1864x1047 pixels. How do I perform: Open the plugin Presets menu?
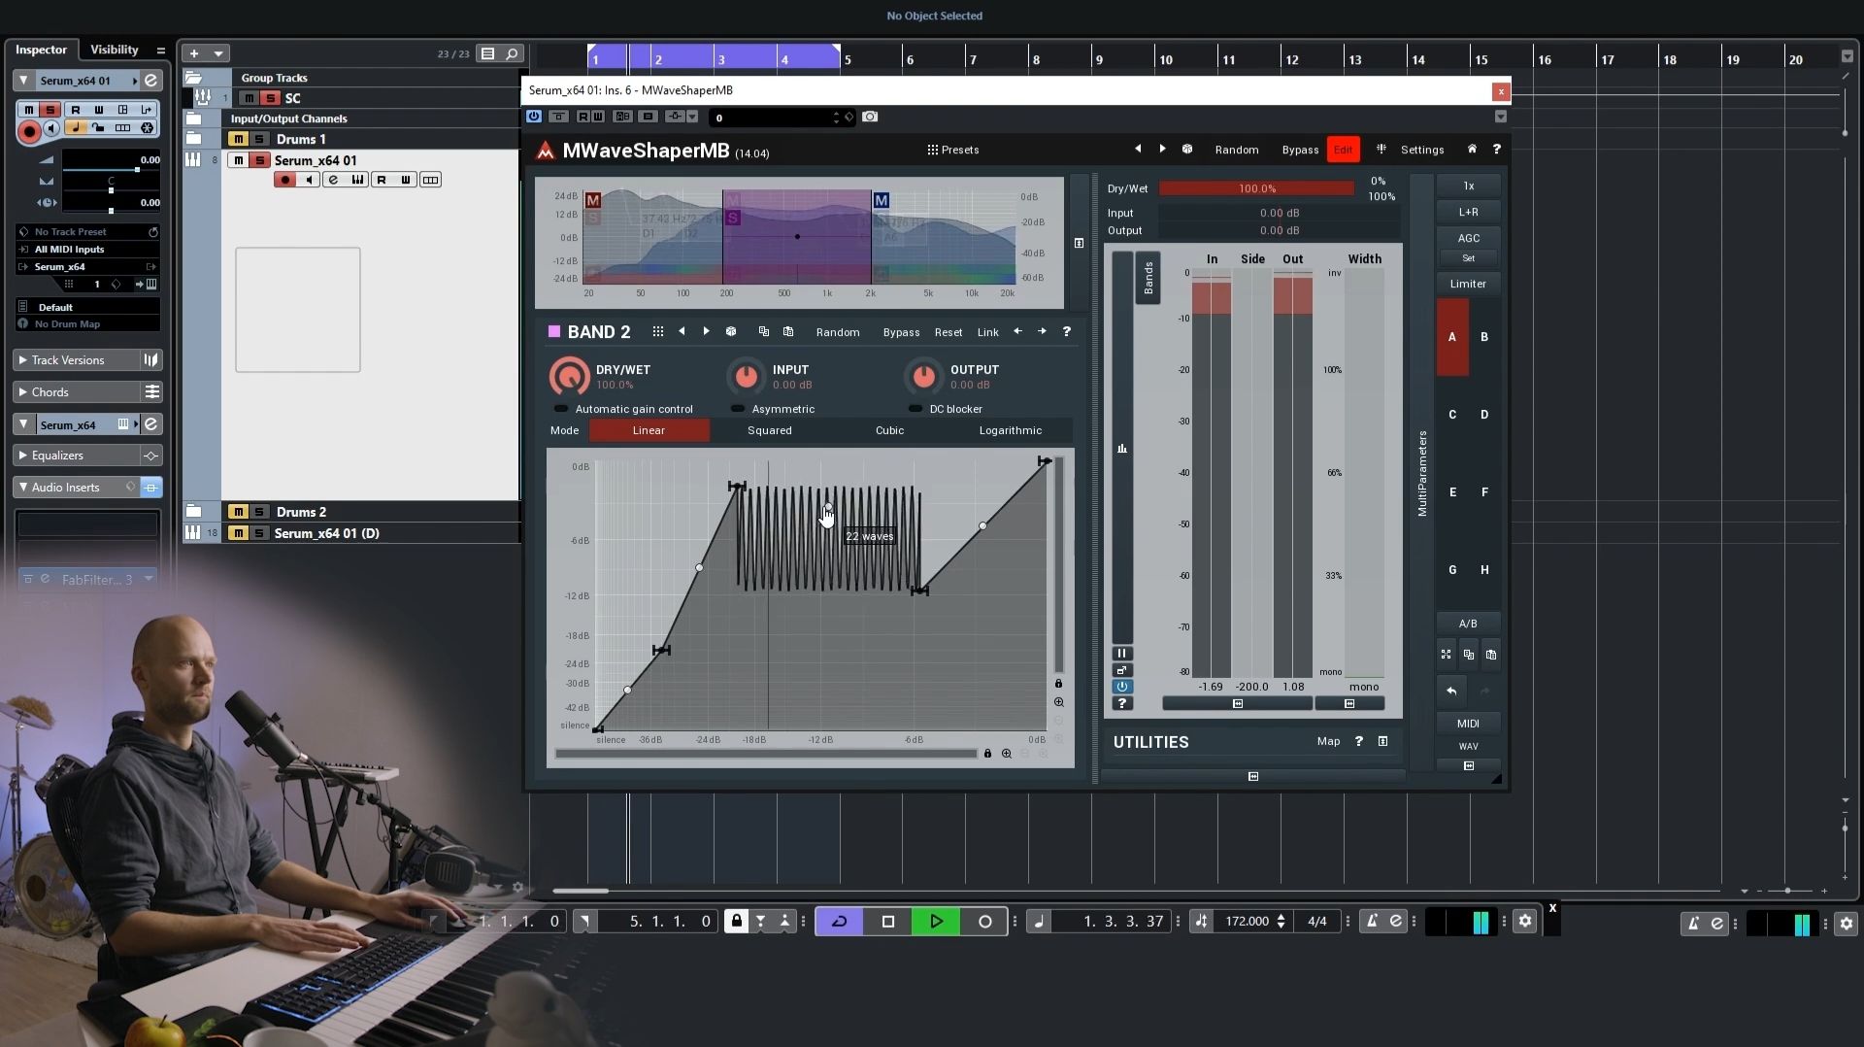tap(953, 150)
